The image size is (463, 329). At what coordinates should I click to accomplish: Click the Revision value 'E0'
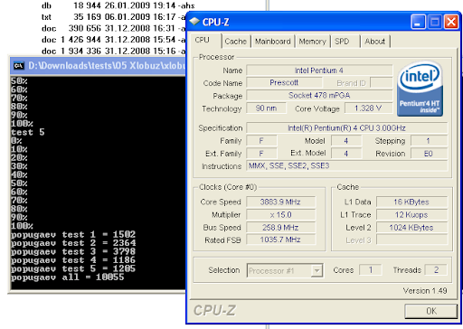click(x=429, y=154)
